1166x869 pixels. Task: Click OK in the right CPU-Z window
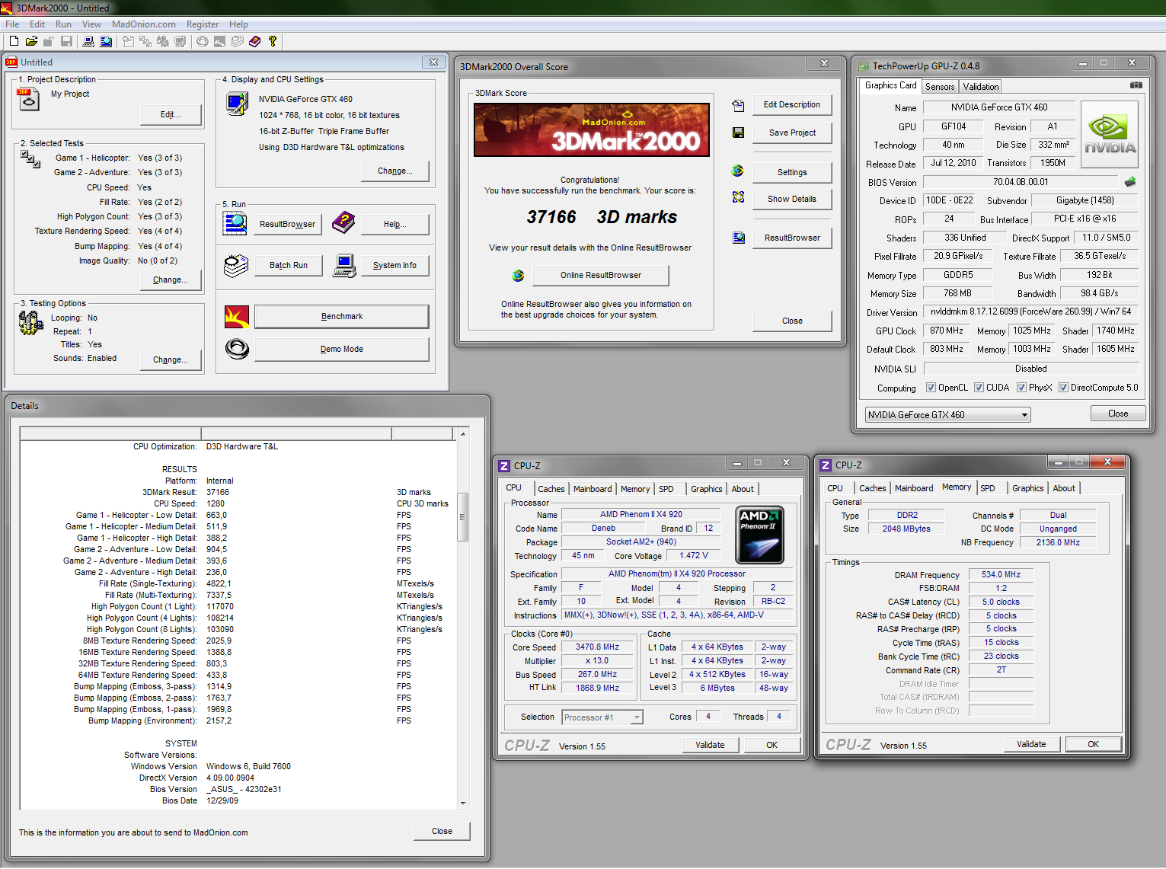click(1093, 744)
